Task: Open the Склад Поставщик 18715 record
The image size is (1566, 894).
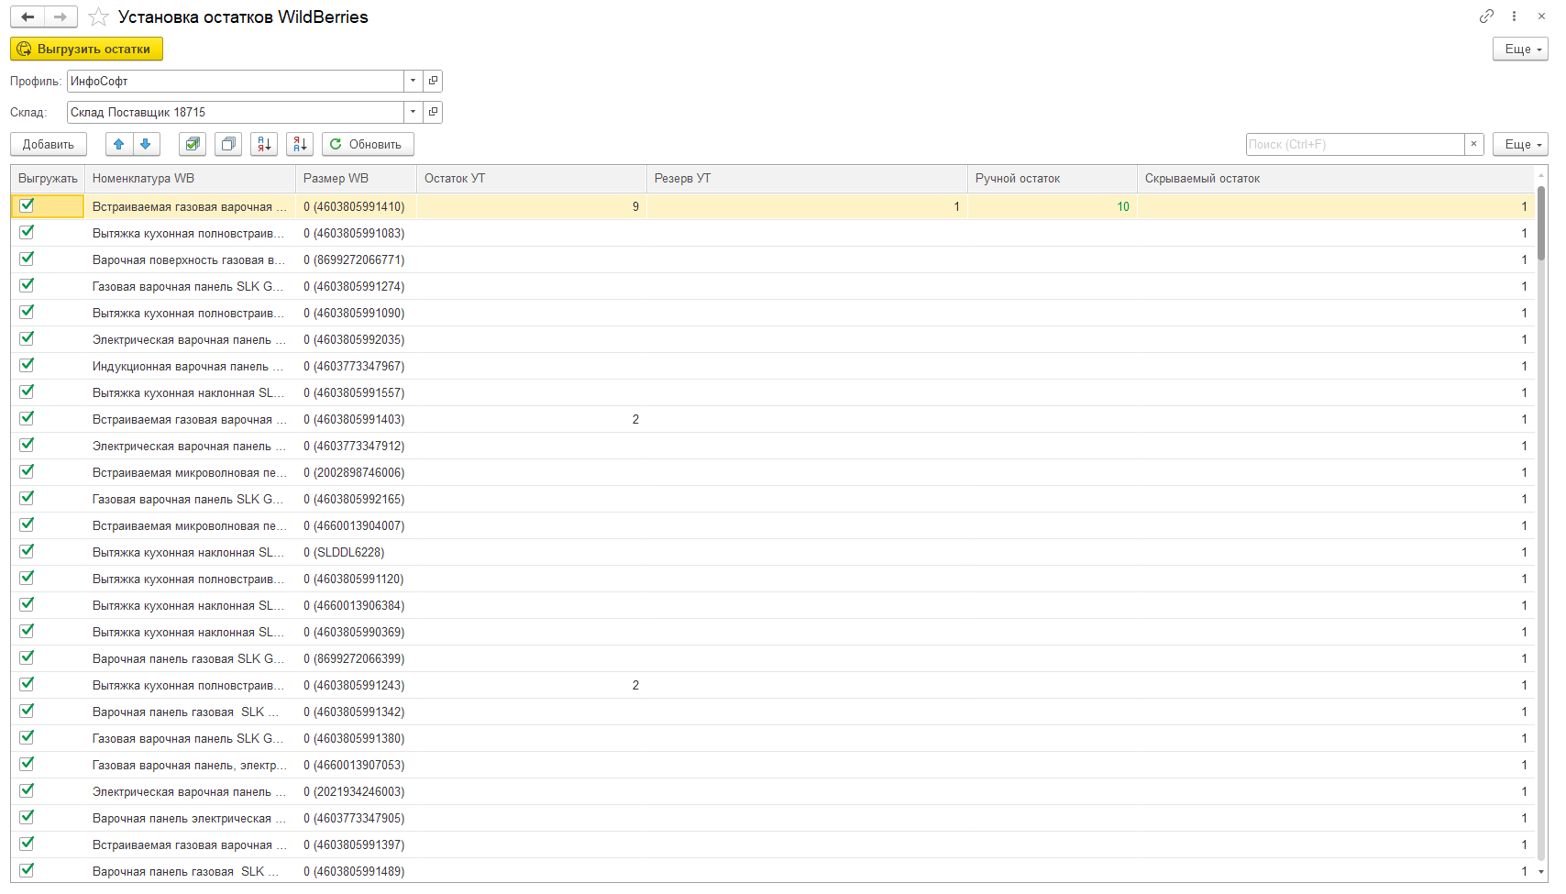Action: pos(434,112)
